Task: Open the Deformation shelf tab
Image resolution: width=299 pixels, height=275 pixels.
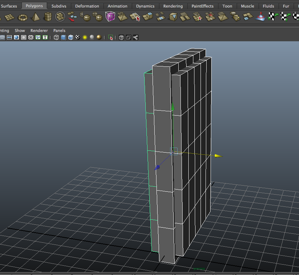Action: [87, 6]
